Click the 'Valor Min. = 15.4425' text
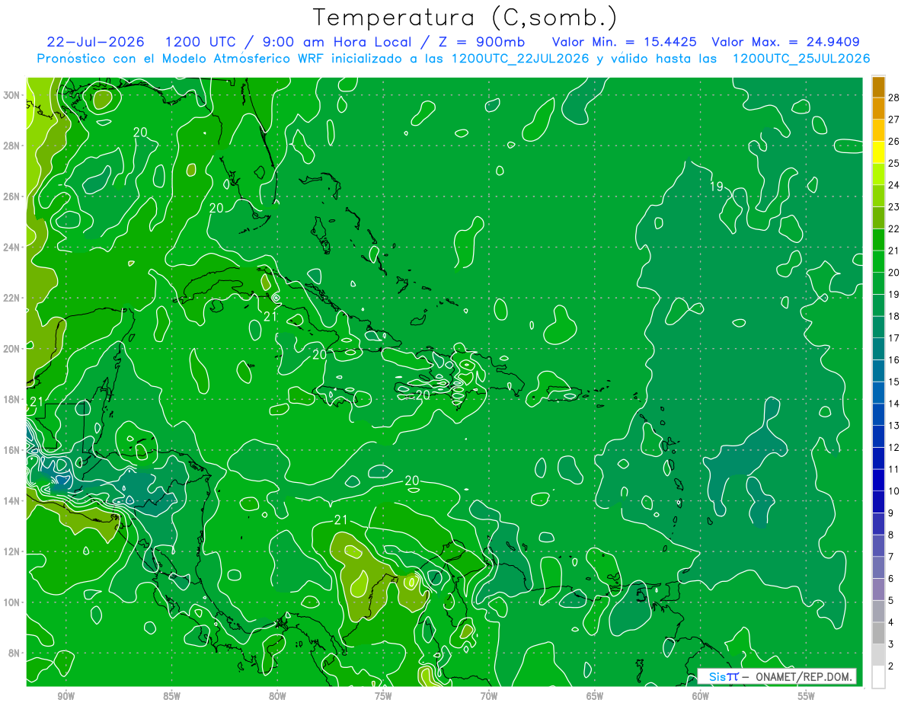914x706 pixels. coord(625,42)
